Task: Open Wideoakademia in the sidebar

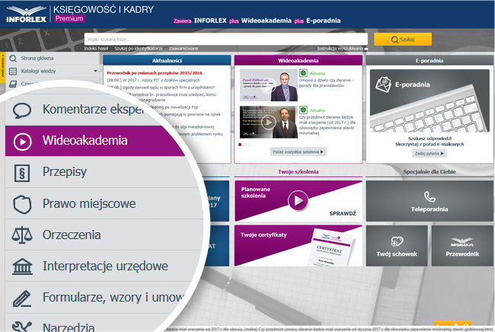Action: point(94,141)
